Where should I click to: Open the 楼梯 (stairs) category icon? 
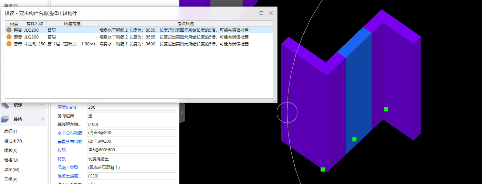pyautogui.click(x=5, y=105)
